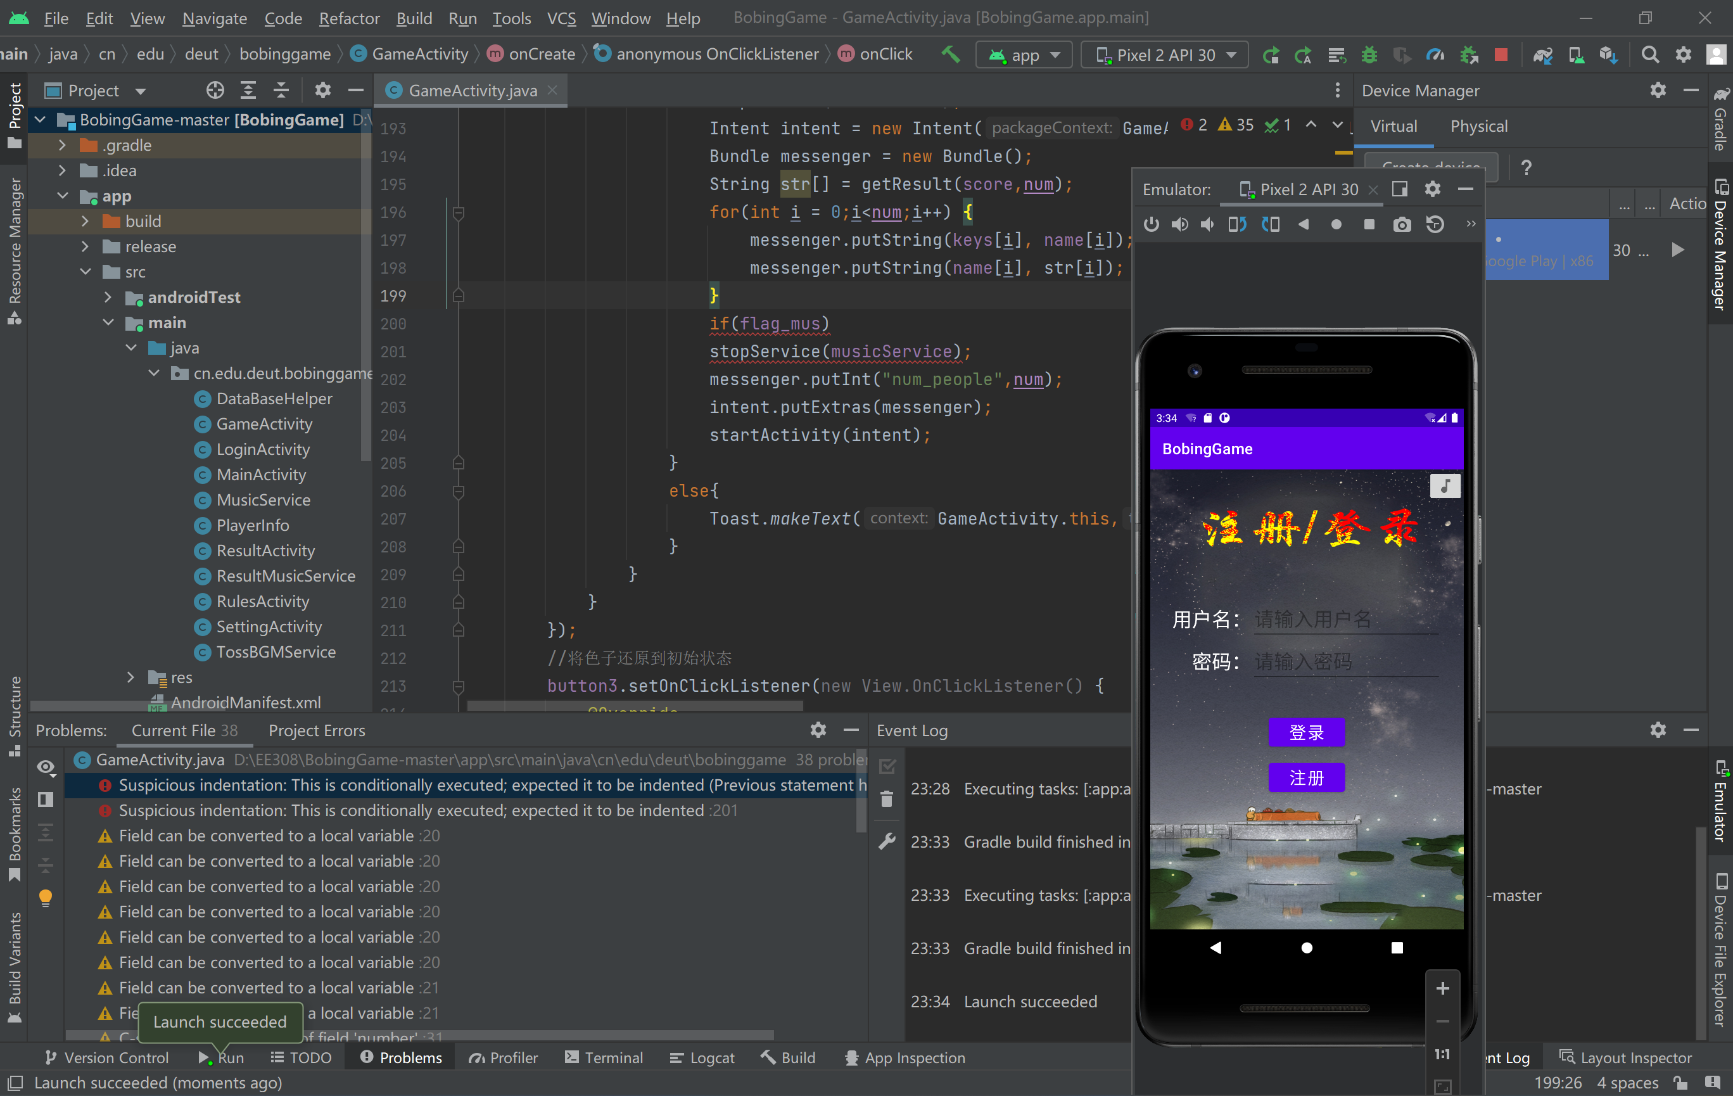Expand the res folder in project tree
This screenshot has height=1096, width=1733.
[130, 677]
